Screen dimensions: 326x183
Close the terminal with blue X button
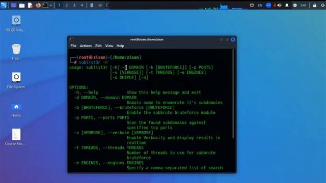point(233,40)
